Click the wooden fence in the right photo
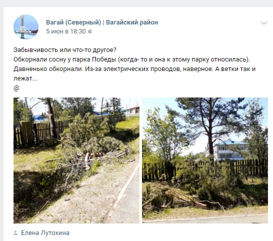Image resolution: width=273 pixels, height=241 pixels. tap(205, 170)
